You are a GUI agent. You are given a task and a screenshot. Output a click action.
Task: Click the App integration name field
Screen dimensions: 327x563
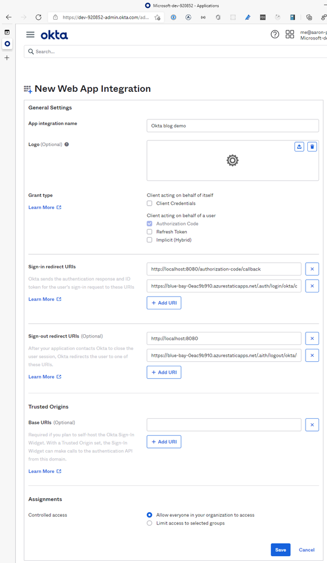[x=232, y=126]
